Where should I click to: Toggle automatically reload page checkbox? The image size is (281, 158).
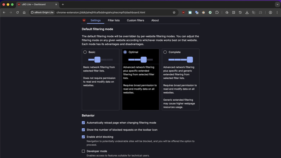tap(83, 123)
